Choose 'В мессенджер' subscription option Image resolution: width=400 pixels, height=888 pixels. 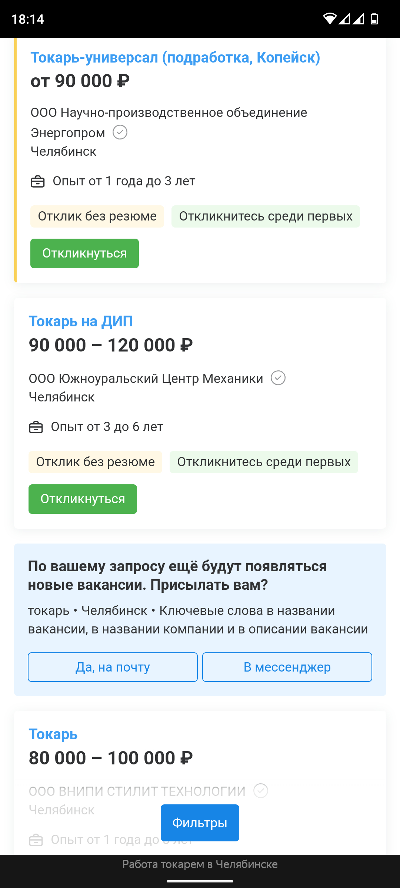(x=287, y=667)
